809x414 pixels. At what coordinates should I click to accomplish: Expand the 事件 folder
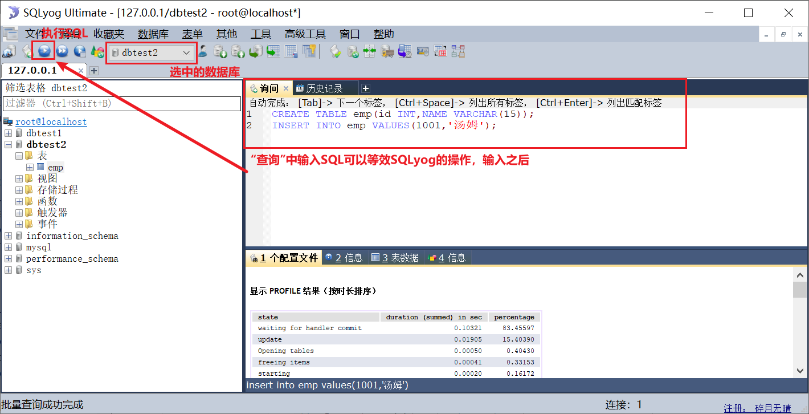[x=19, y=224]
